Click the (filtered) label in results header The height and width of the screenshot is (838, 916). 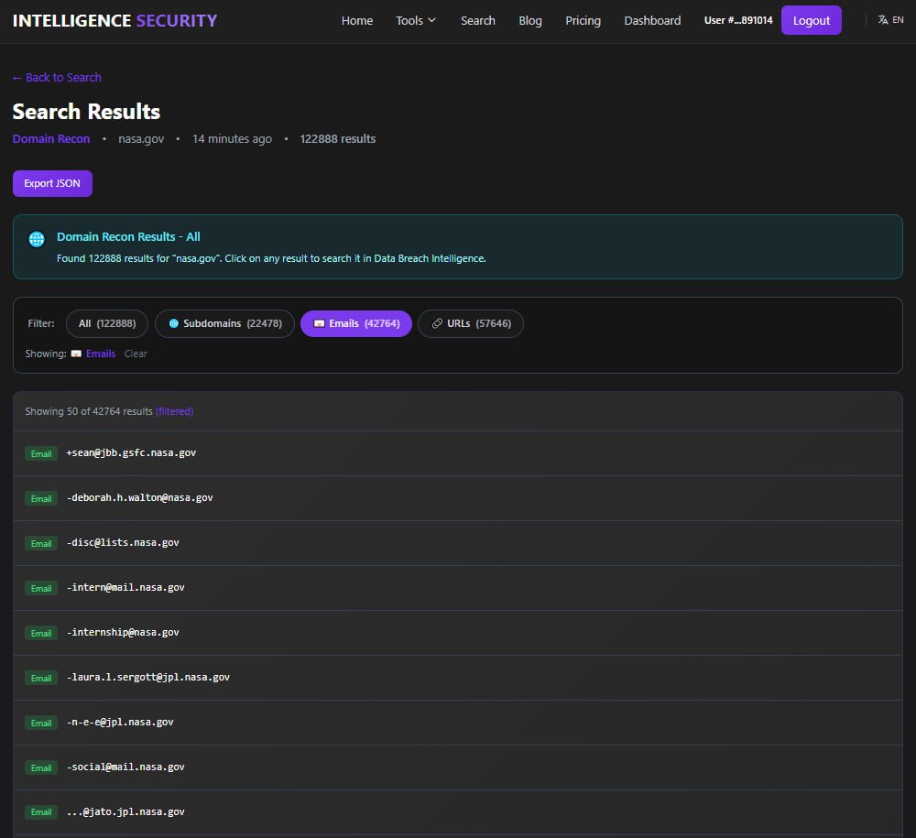click(174, 412)
